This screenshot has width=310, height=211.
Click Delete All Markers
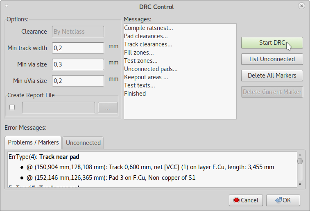(x=272, y=76)
